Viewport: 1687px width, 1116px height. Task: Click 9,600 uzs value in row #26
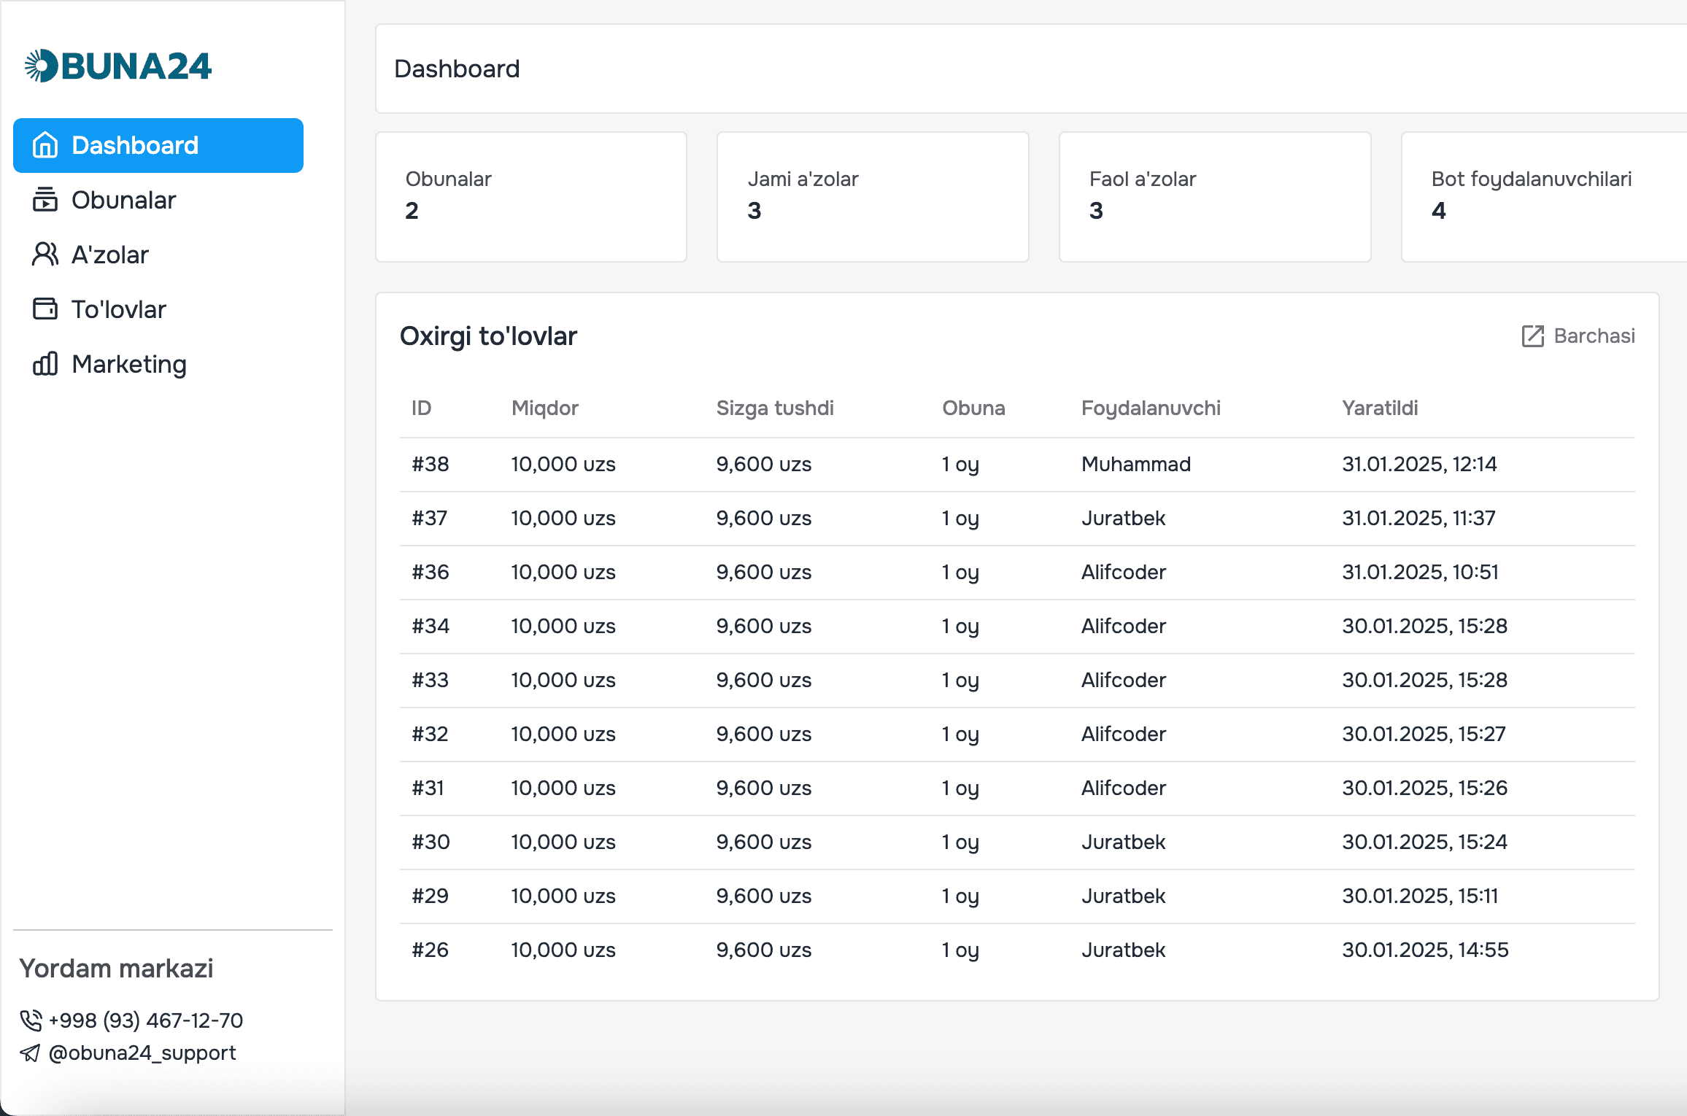(x=764, y=950)
